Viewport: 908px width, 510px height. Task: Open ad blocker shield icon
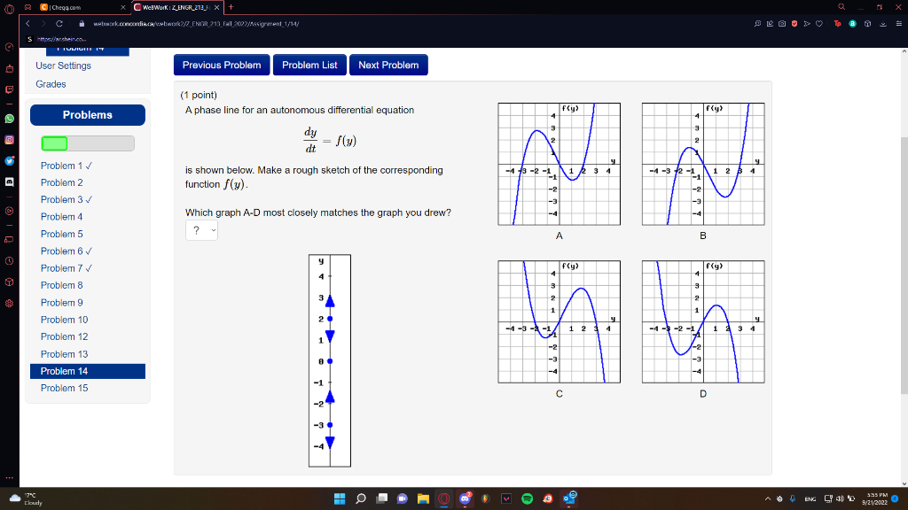(794, 24)
